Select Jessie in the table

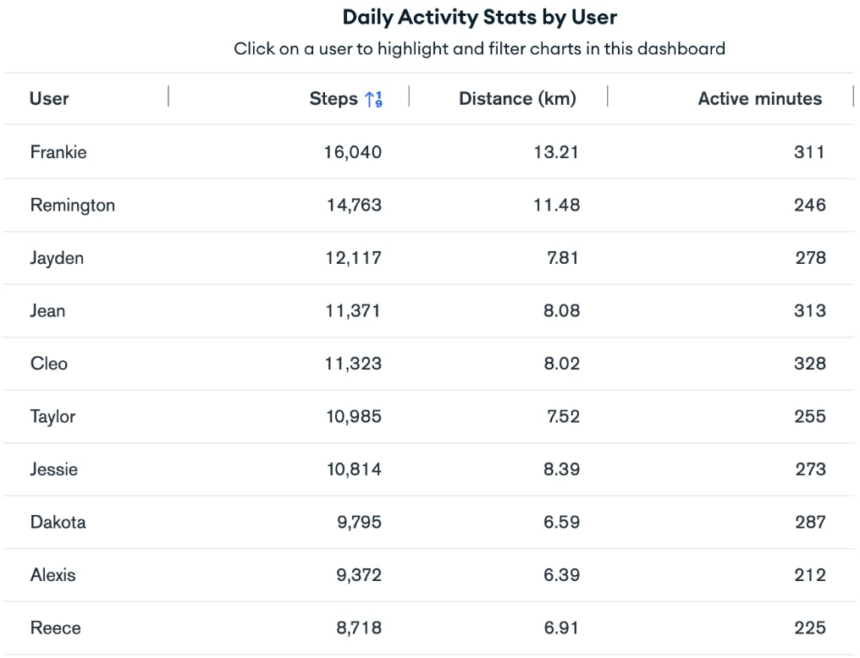tap(54, 469)
